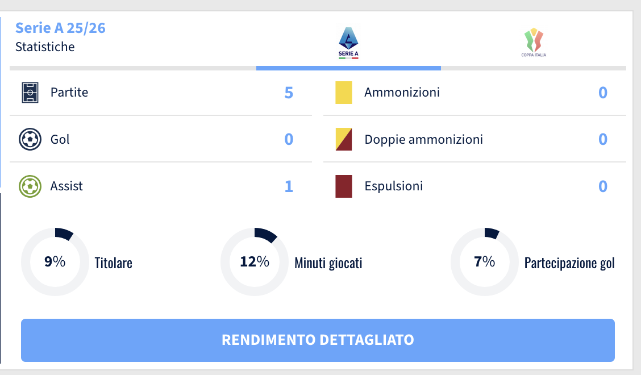Click the Partite football pitch icon
This screenshot has height=375, width=641.
coord(30,93)
